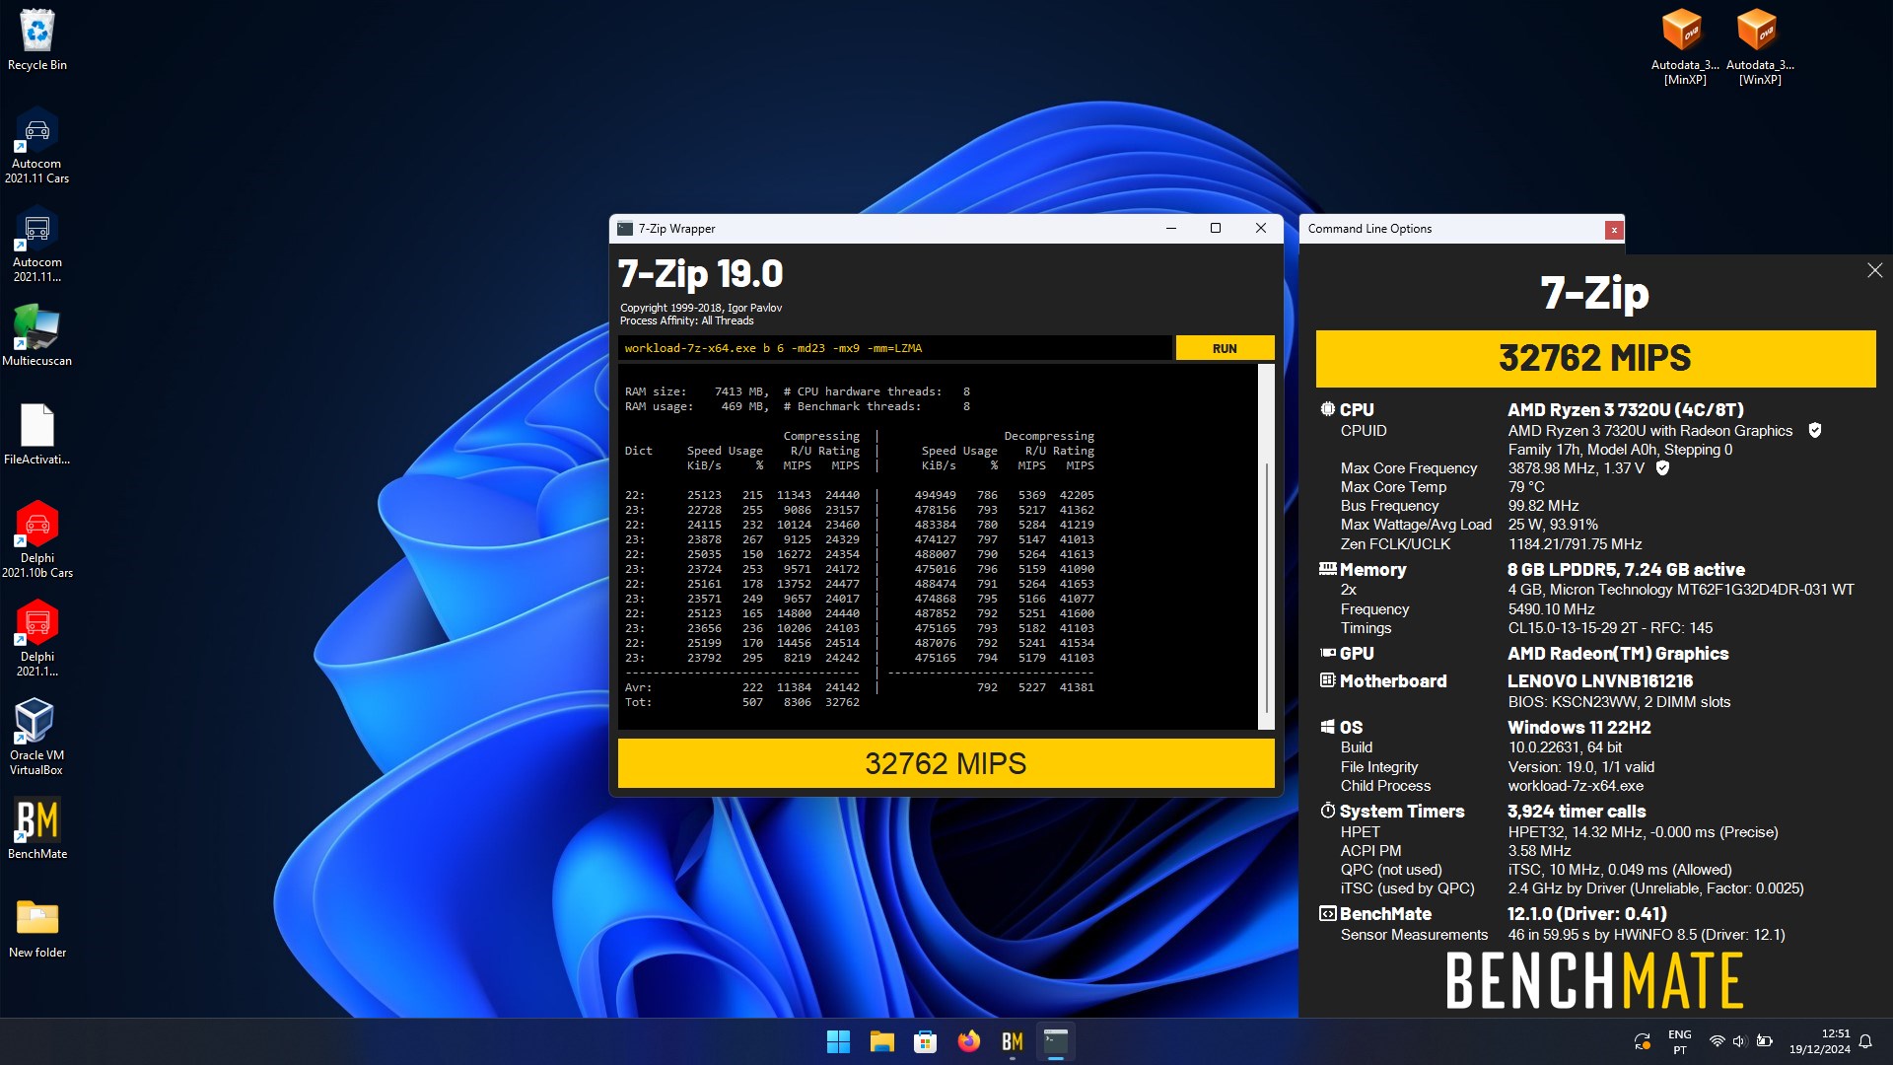Image resolution: width=1893 pixels, height=1065 pixels.
Task: Click the CPU chip section icon
Action: click(x=1327, y=409)
